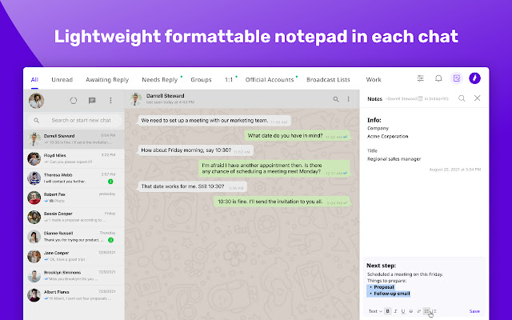This screenshot has width=512, height=320.
Task: Start a new chat via message icon
Action: coord(92,101)
